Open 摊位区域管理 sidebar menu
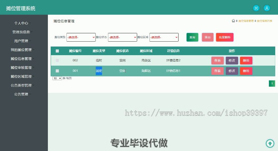The image size is (278, 151). click(x=21, y=76)
